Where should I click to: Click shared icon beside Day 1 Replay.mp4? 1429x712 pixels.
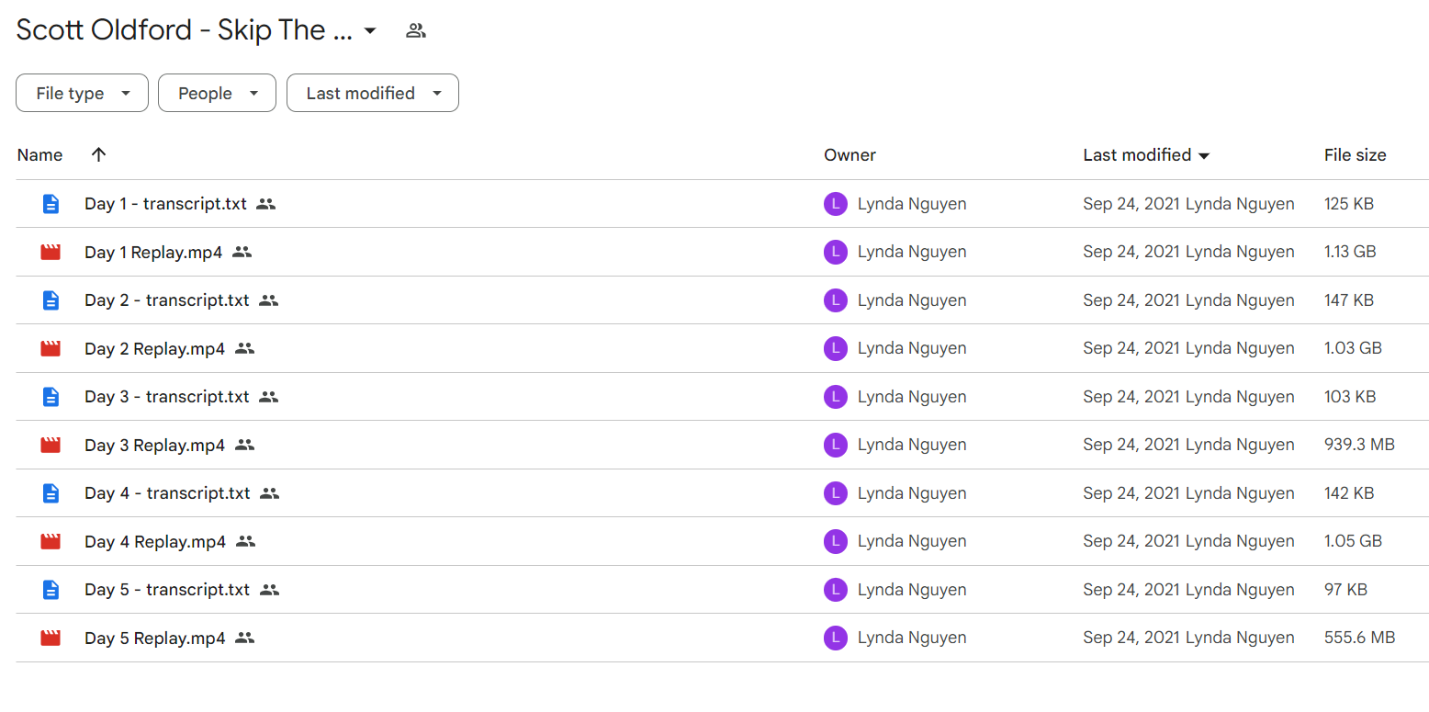coord(242,252)
